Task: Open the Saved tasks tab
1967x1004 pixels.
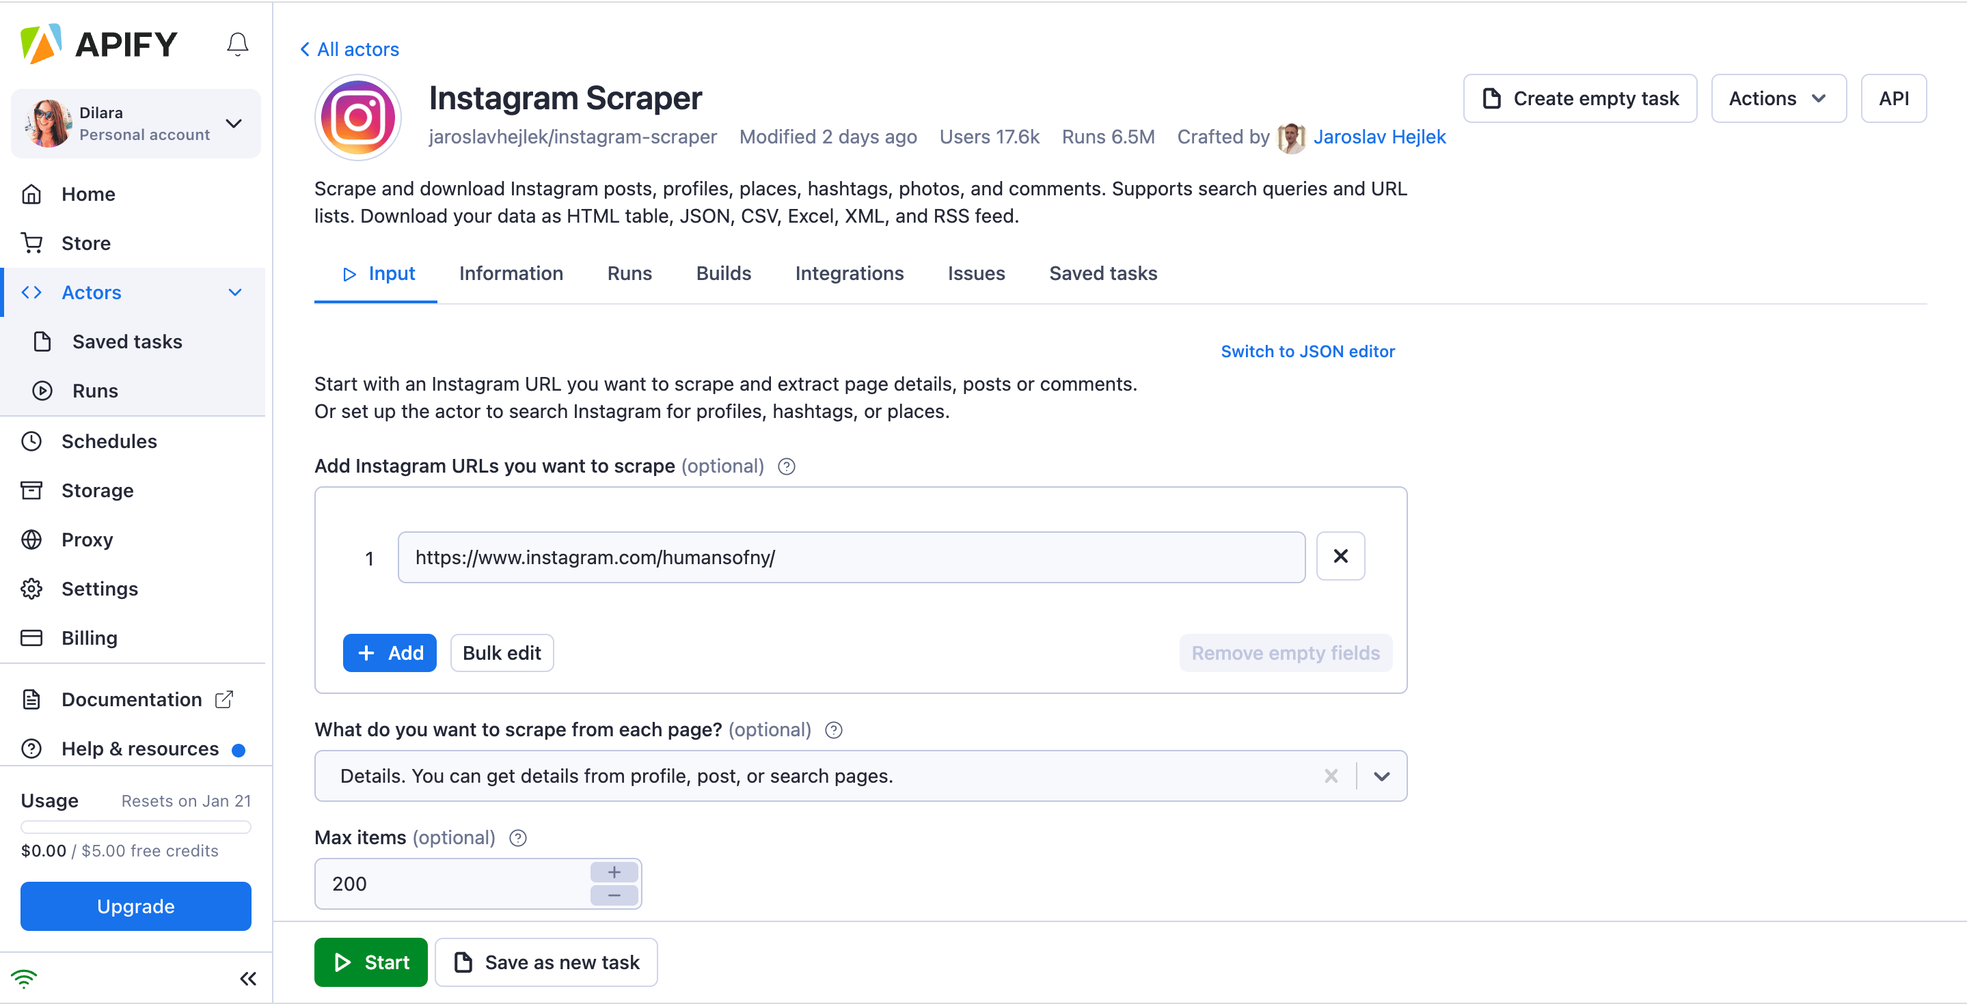Action: click(x=1102, y=273)
